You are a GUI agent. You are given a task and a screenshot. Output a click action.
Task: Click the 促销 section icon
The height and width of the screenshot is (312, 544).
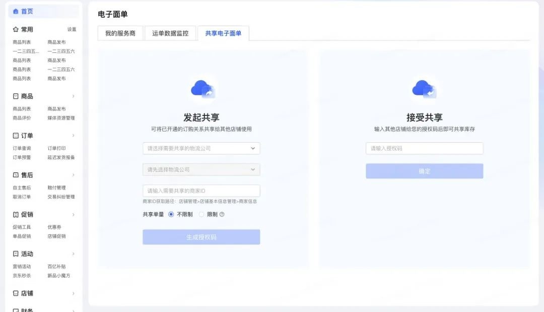coord(16,214)
